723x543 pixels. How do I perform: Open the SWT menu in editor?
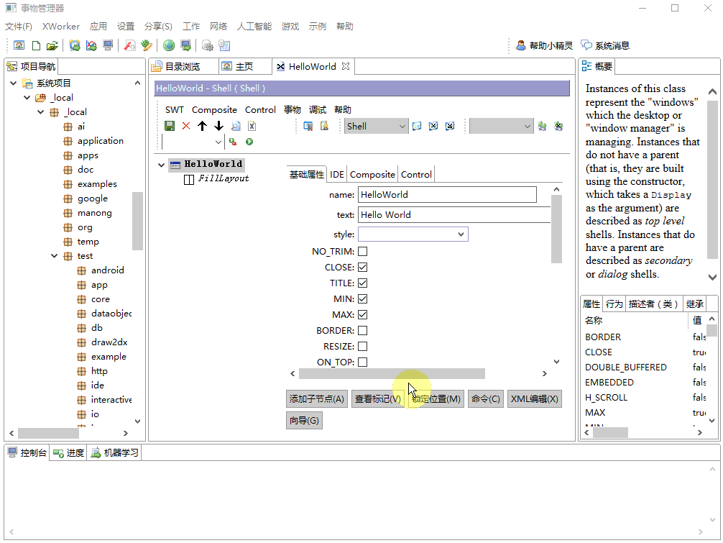[175, 110]
